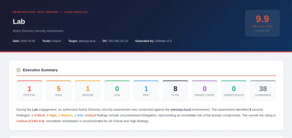Click the orange '5 High' text in summary
Image resolution: width=292 pixels, height=138 pixels.
51,115
